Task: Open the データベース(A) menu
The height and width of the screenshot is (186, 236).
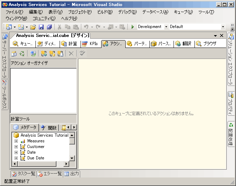Action: [155, 12]
